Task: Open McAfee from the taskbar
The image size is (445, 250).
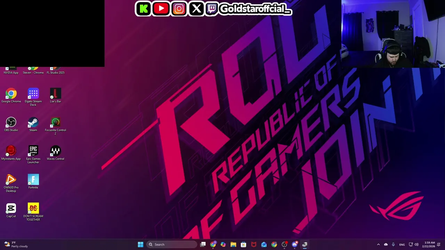Action: click(x=254, y=244)
